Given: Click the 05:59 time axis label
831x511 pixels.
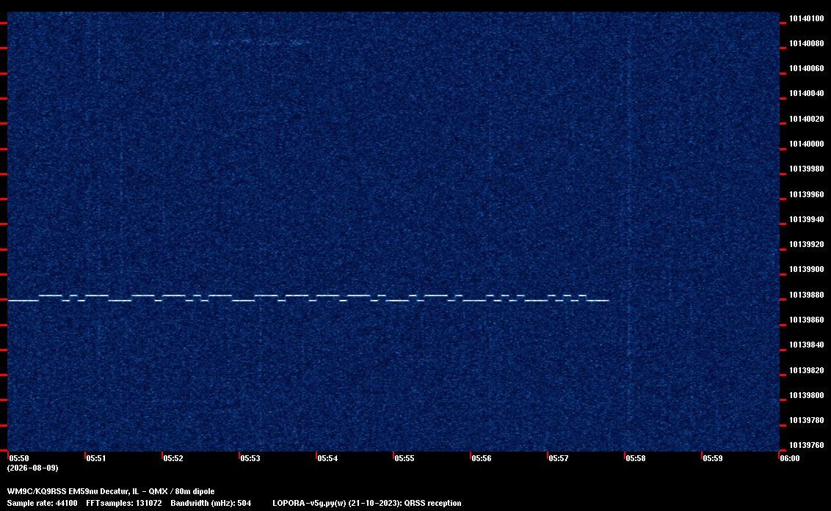Looking at the screenshot, I should click(713, 458).
